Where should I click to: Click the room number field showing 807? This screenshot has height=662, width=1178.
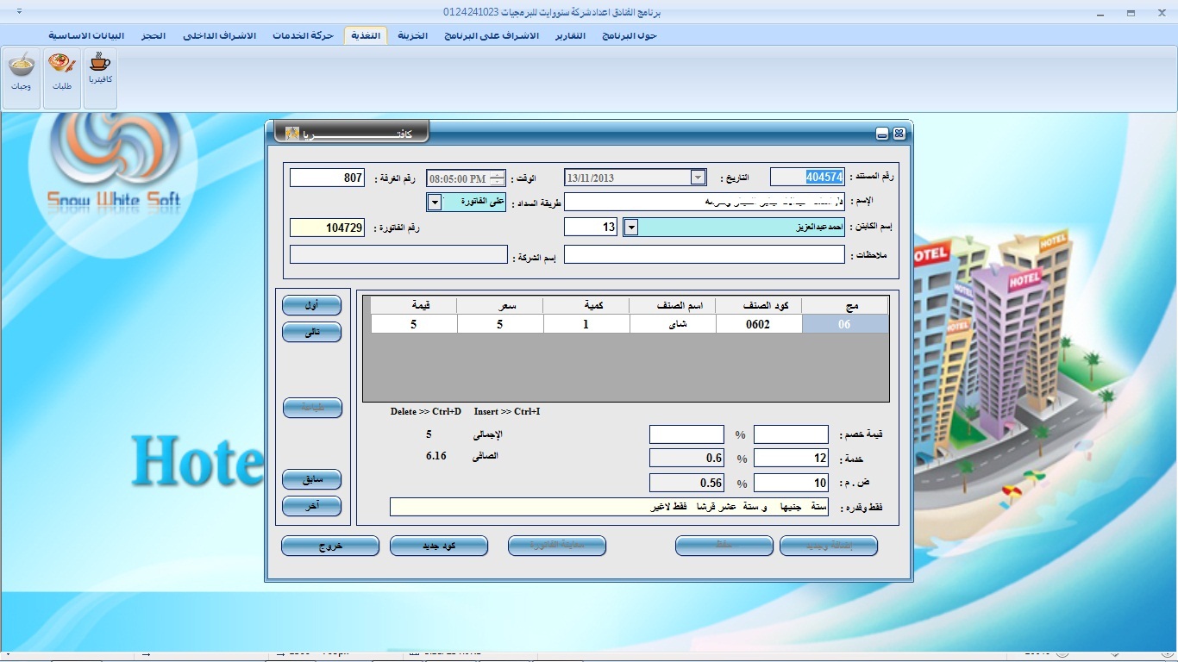[x=327, y=178]
